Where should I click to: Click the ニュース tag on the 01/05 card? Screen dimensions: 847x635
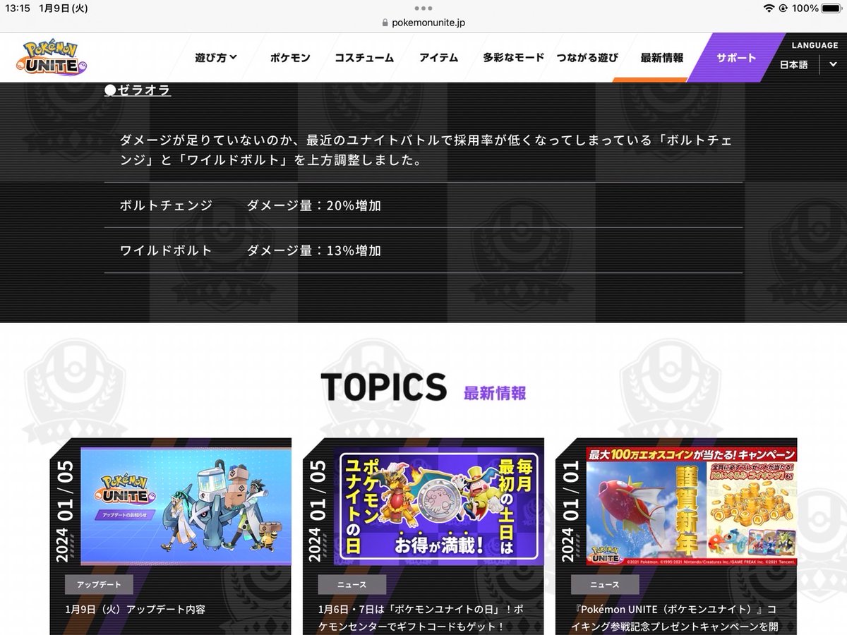click(352, 584)
